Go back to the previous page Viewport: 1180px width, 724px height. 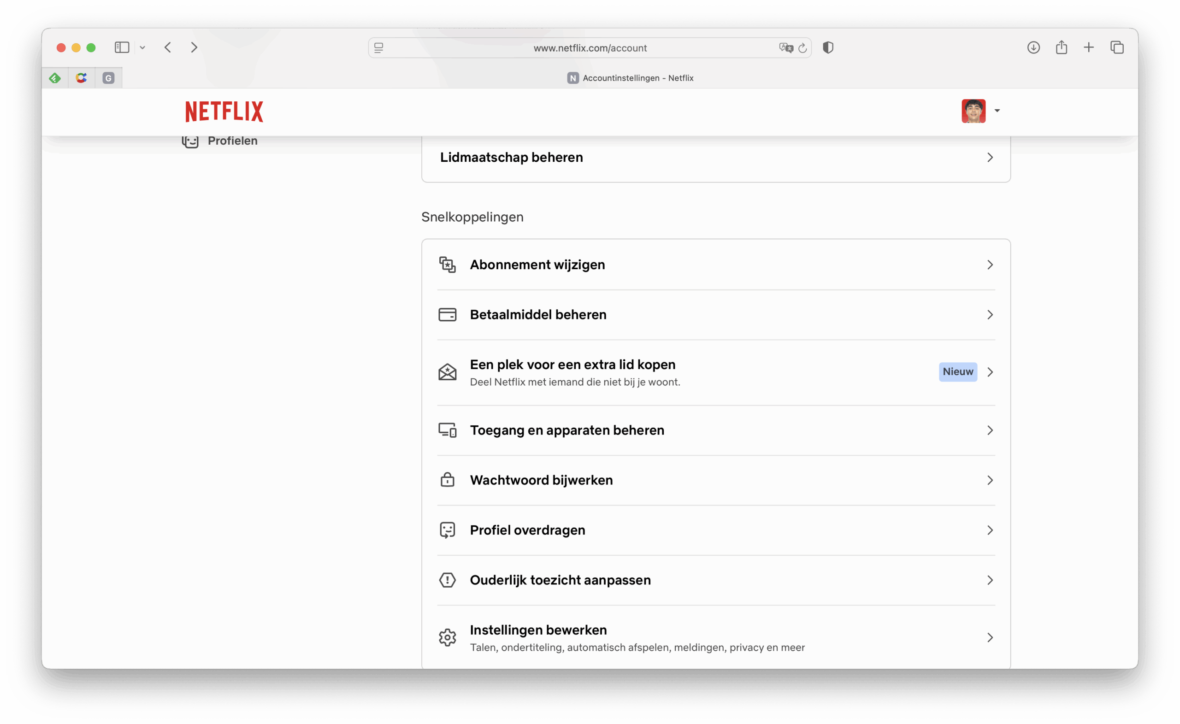(168, 47)
